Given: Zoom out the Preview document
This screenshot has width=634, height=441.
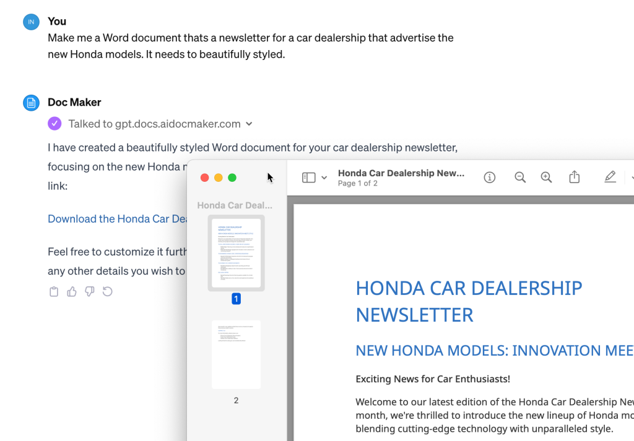Looking at the screenshot, I should coord(520,178).
